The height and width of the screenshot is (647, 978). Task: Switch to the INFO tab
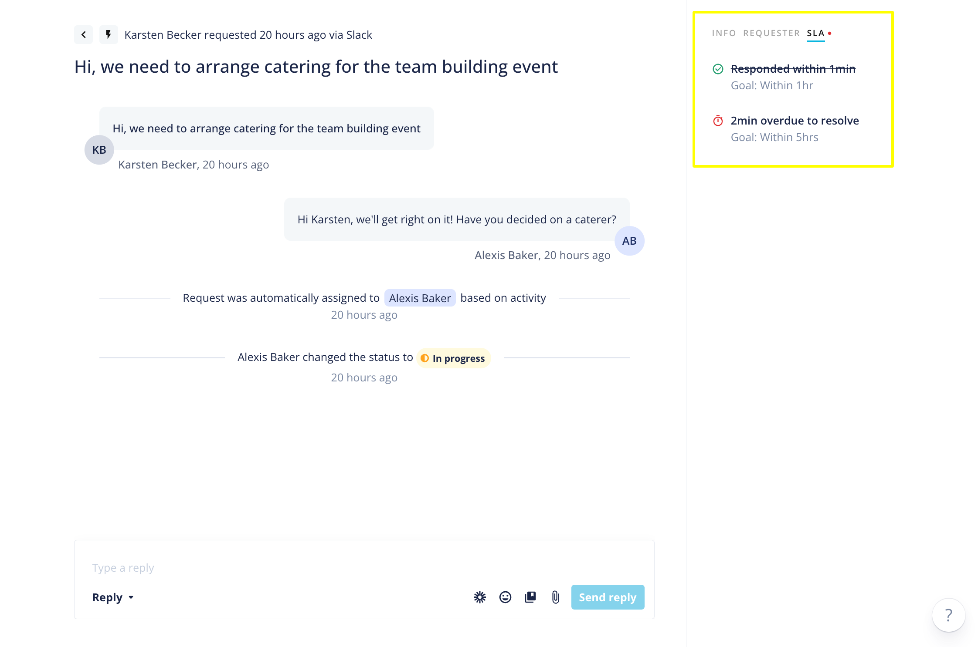click(x=723, y=34)
